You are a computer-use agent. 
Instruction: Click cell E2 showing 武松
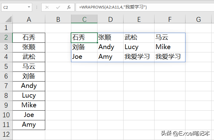[139, 38]
